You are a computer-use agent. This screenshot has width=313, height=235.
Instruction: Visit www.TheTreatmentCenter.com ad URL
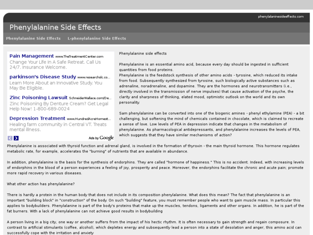(x=80, y=56)
